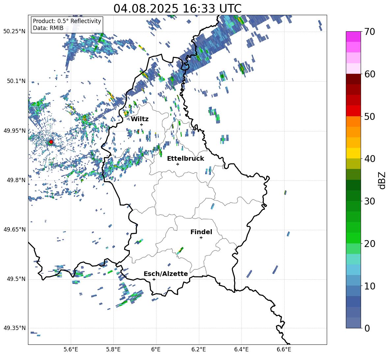Viewport: 390px width, 356px height.
Task: Click the colorbar tick value 10
Action: tap(369, 286)
